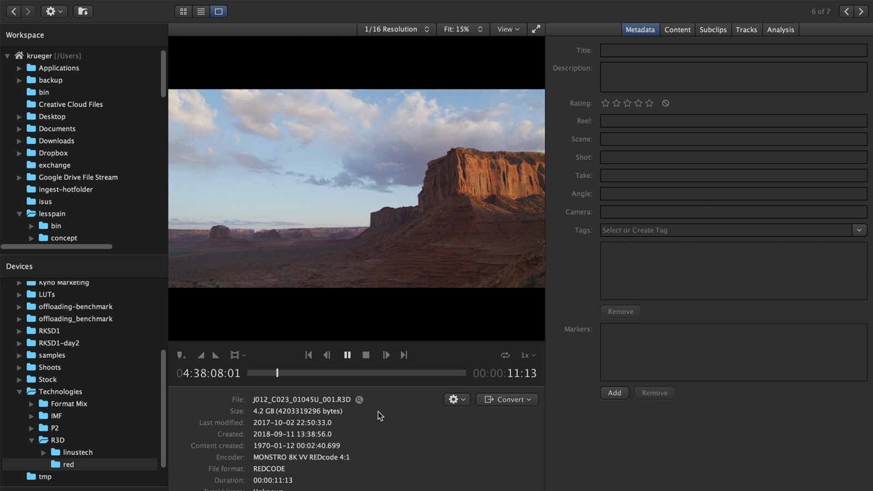This screenshot has height=491, width=873.
Task: Open the 1/16 Resolution dropdown
Action: click(x=397, y=29)
